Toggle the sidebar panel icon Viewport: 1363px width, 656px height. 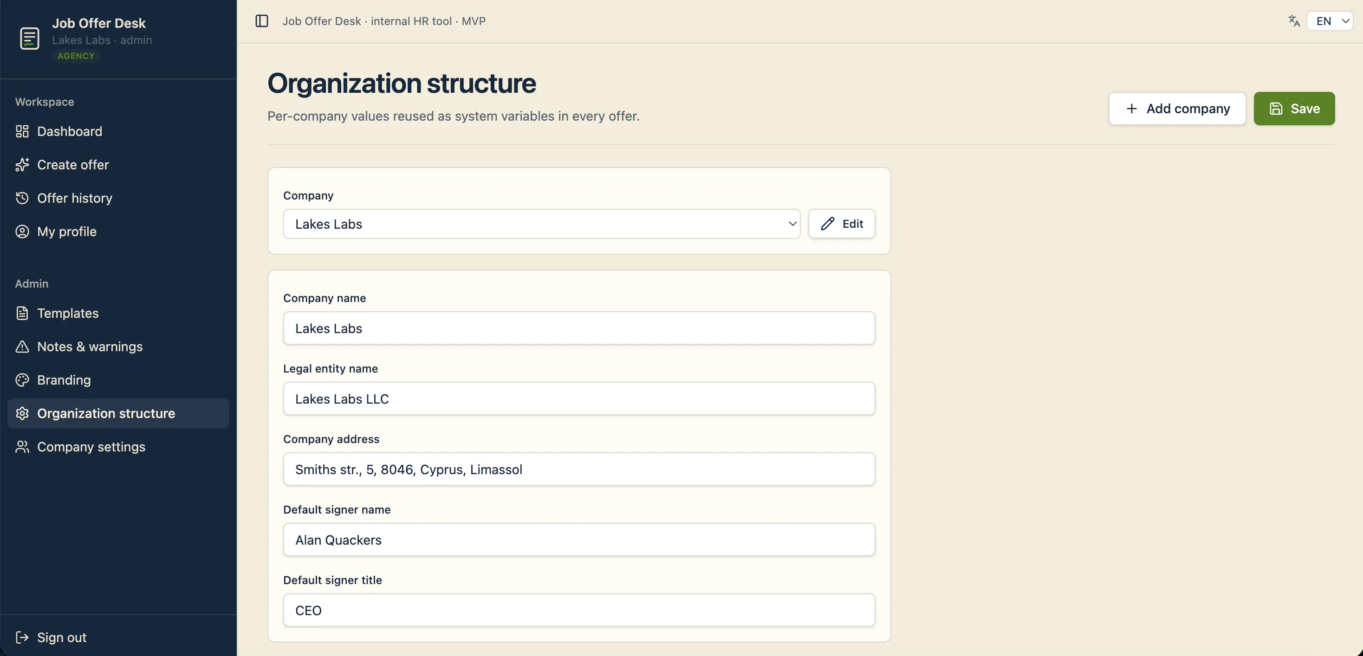[262, 21]
